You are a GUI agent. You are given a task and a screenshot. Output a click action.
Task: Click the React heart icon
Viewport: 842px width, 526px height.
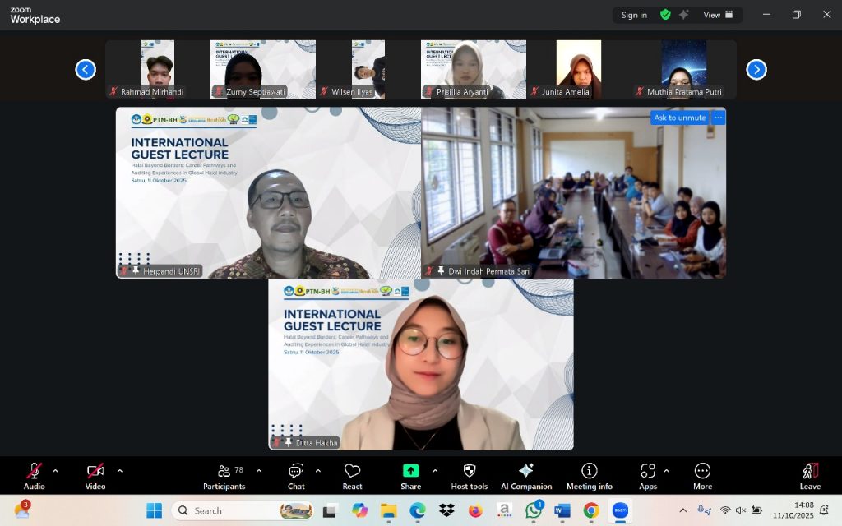[352, 476]
